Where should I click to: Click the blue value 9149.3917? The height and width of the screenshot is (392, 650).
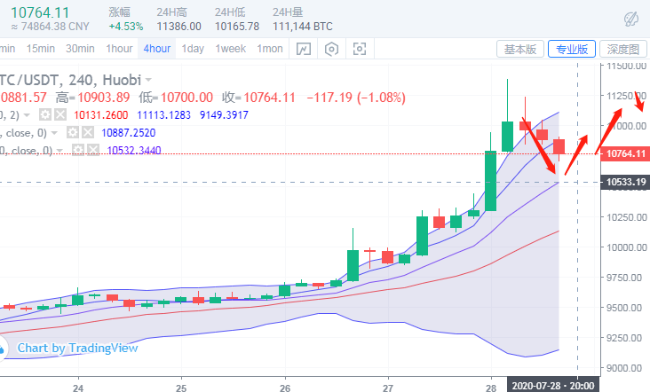click(x=224, y=114)
